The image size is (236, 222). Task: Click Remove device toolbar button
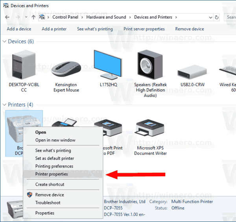tap(190, 29)
